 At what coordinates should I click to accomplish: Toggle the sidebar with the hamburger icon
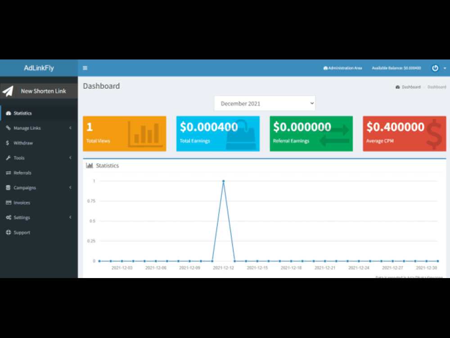(85, 68)
